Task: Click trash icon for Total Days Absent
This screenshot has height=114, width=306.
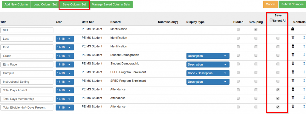Action: click(293, 89)
